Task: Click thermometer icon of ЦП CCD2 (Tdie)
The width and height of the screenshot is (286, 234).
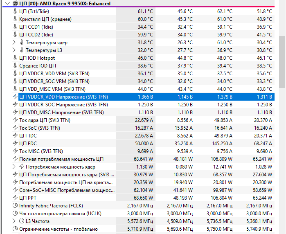Action: [15, 34]
